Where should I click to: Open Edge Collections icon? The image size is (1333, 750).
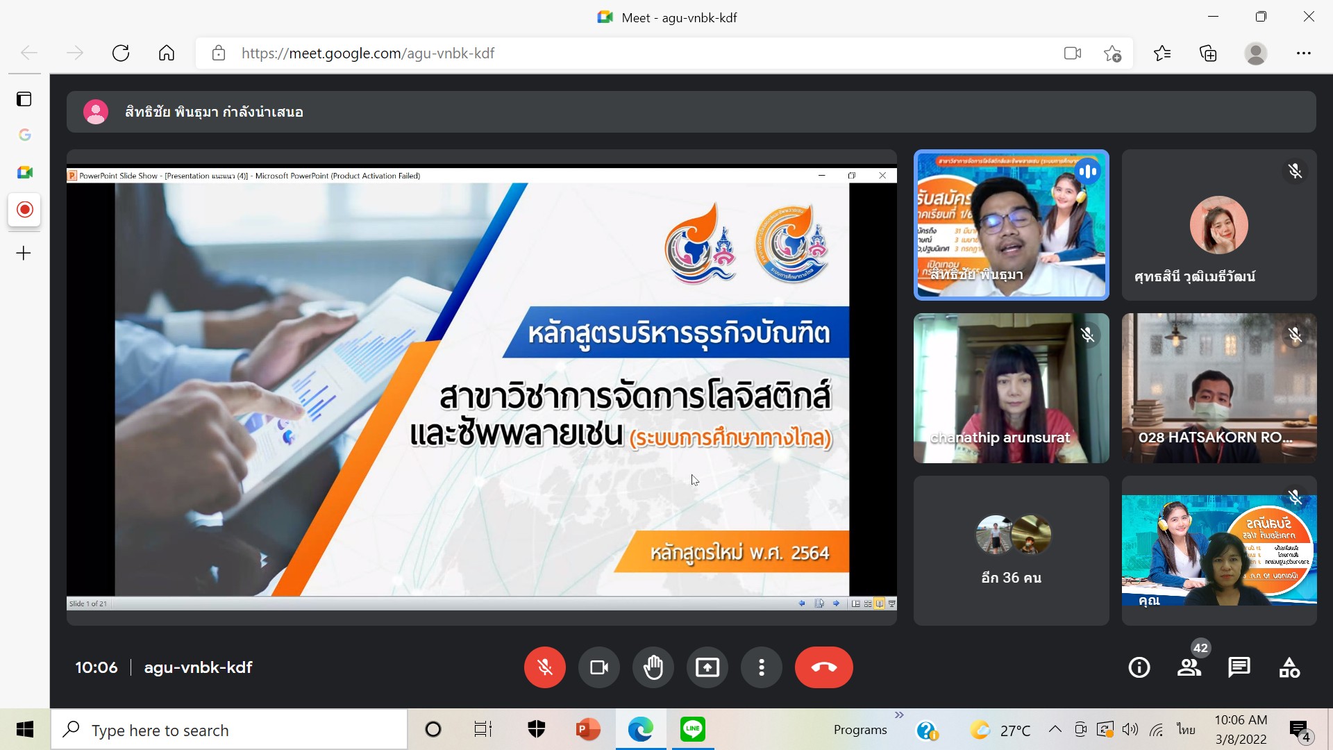[x=1208, y=53]
